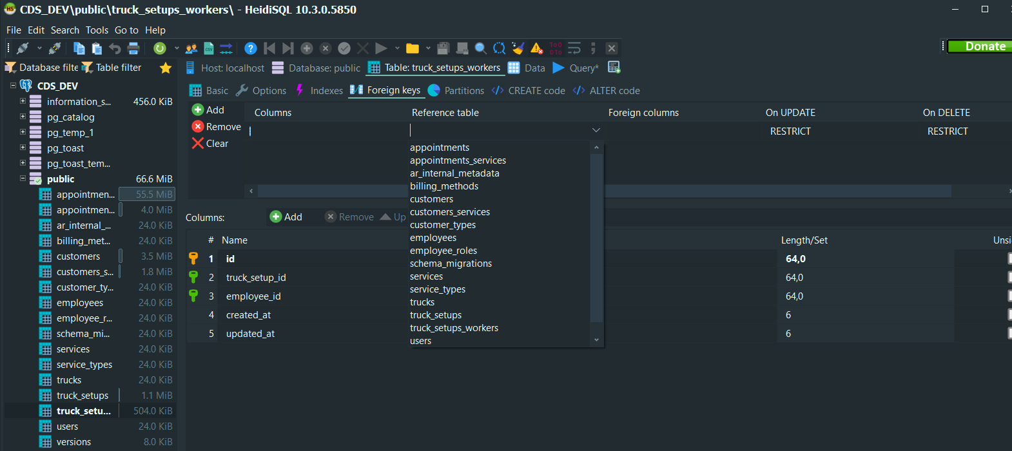The width and height of the screenshot is (1012, 451).
Task: Switch to the Indexes tab
Action: coord(319,91)
